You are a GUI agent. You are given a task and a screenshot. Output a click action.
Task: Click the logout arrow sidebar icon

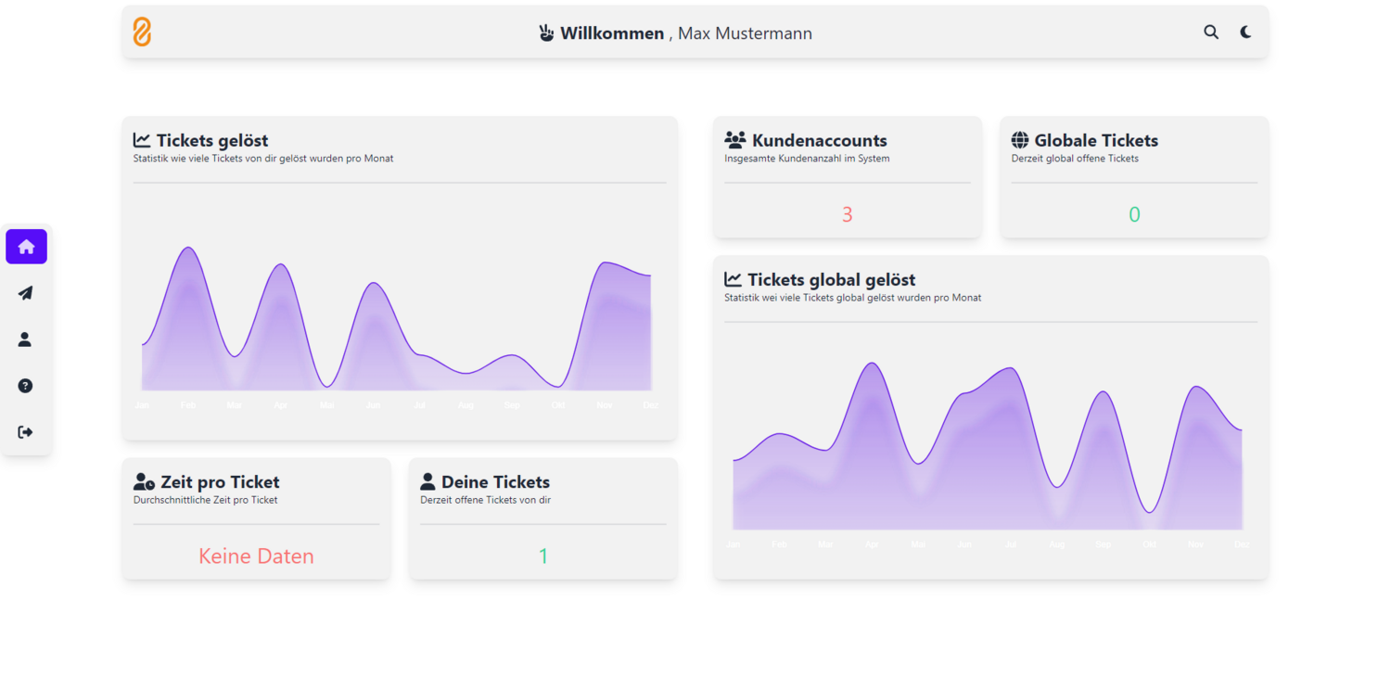(26, 432)
